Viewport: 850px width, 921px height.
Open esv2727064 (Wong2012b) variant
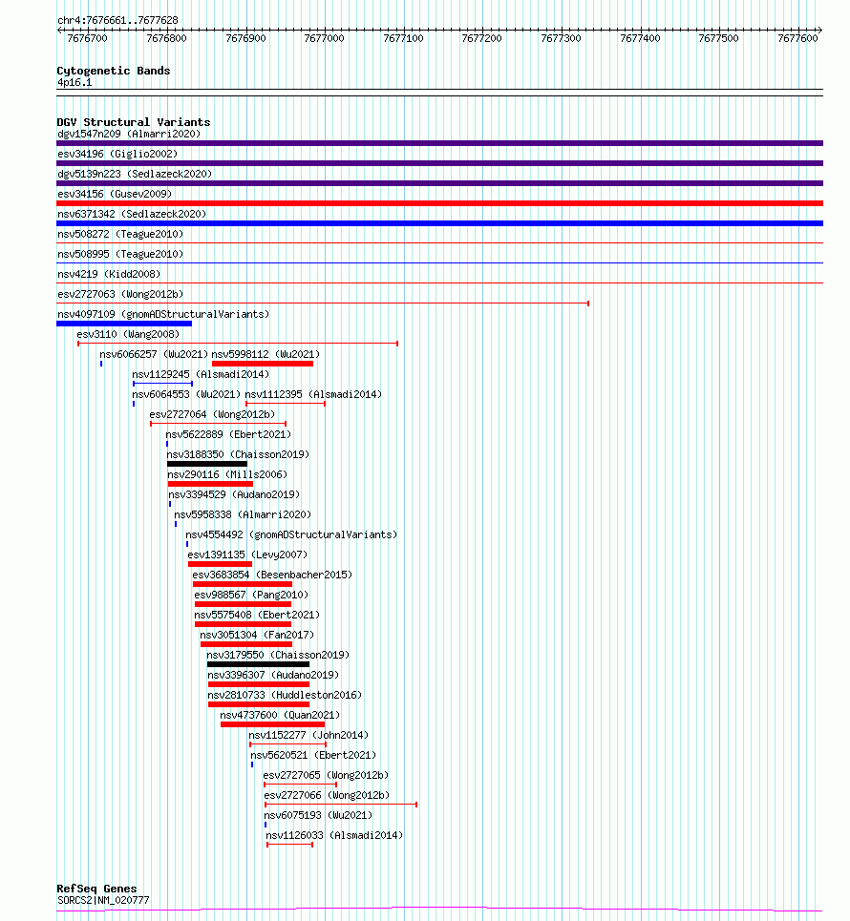pyautogui.click(x=212, y=414)
